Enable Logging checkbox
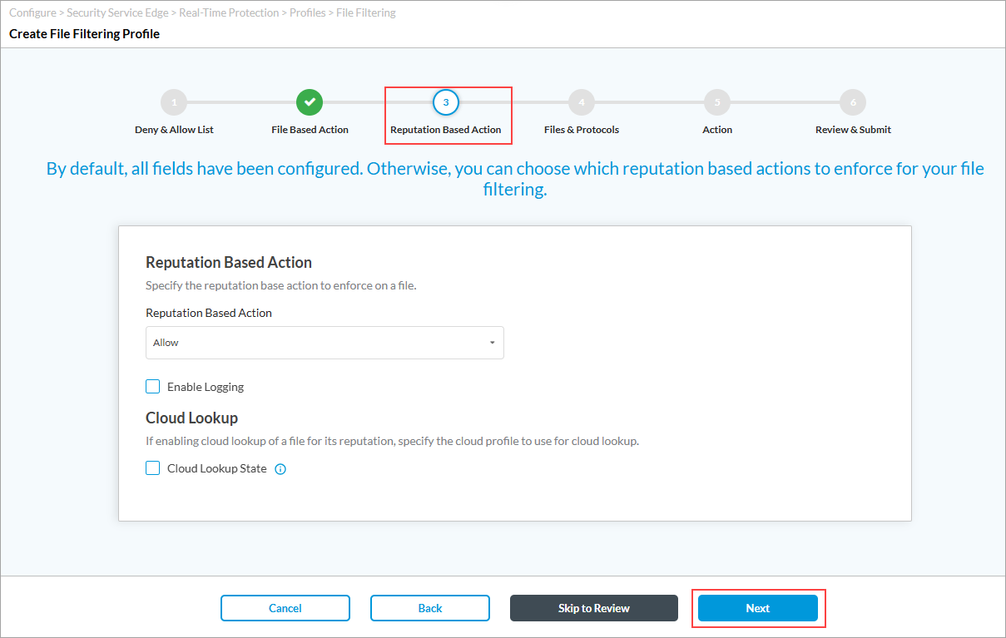The height and width of the screenshot is (638, 1006). [x=153, y=387]
